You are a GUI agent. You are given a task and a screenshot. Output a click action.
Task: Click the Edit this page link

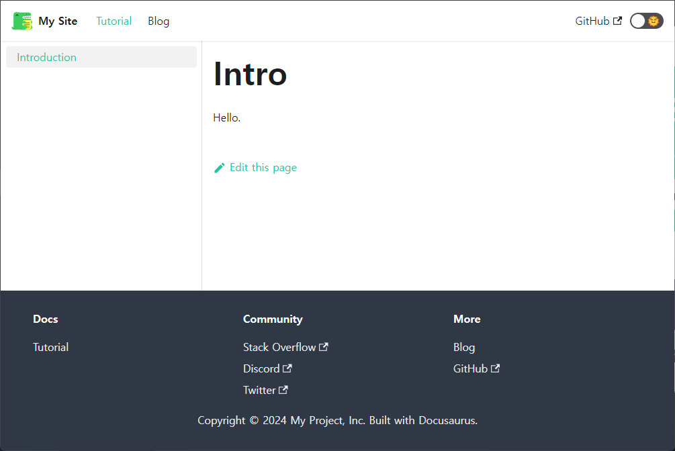point(263,167)
